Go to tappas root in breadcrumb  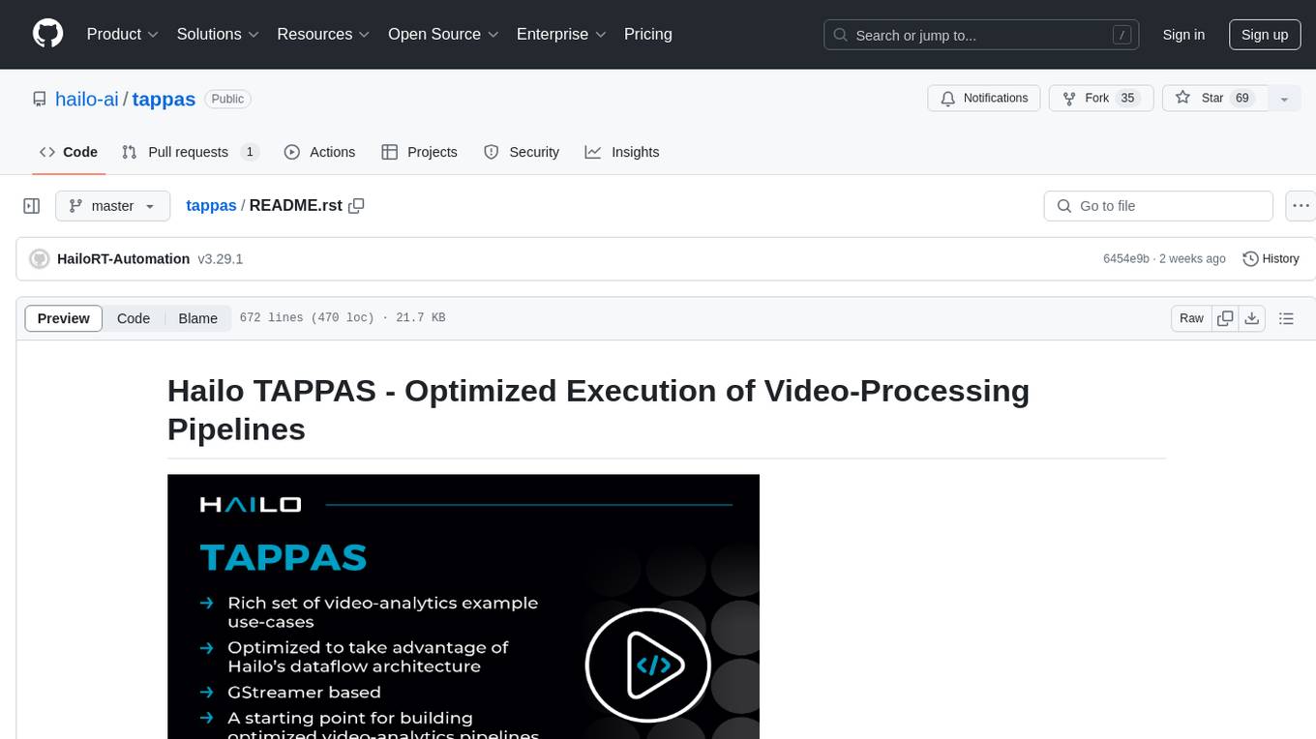211,205
